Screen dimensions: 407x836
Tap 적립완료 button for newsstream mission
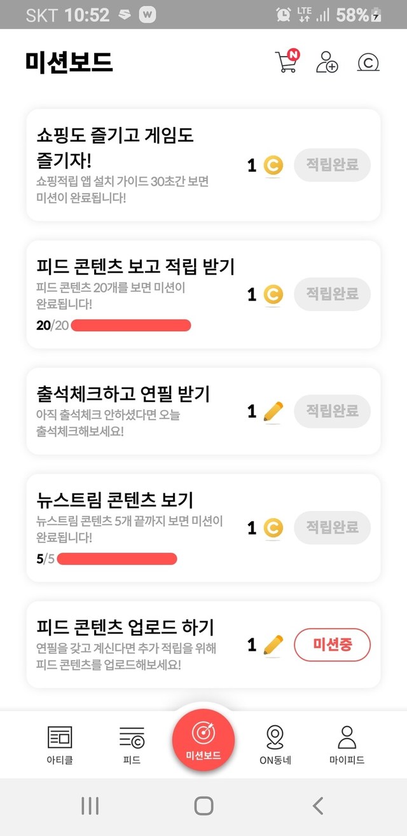tap(332, 527)
